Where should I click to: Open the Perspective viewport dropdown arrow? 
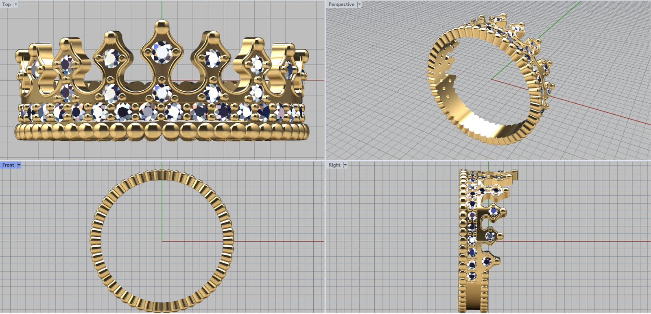(x=359, y=4)
